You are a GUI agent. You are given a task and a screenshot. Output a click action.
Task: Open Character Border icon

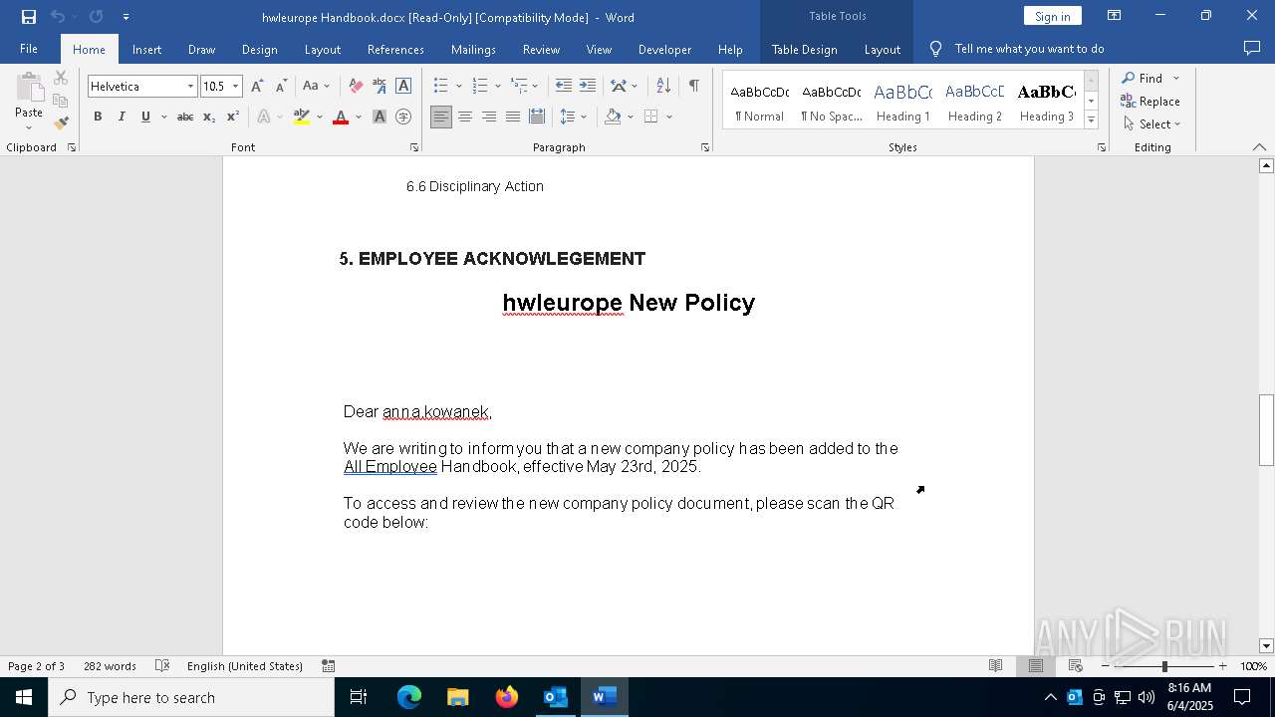click(403, 87)
